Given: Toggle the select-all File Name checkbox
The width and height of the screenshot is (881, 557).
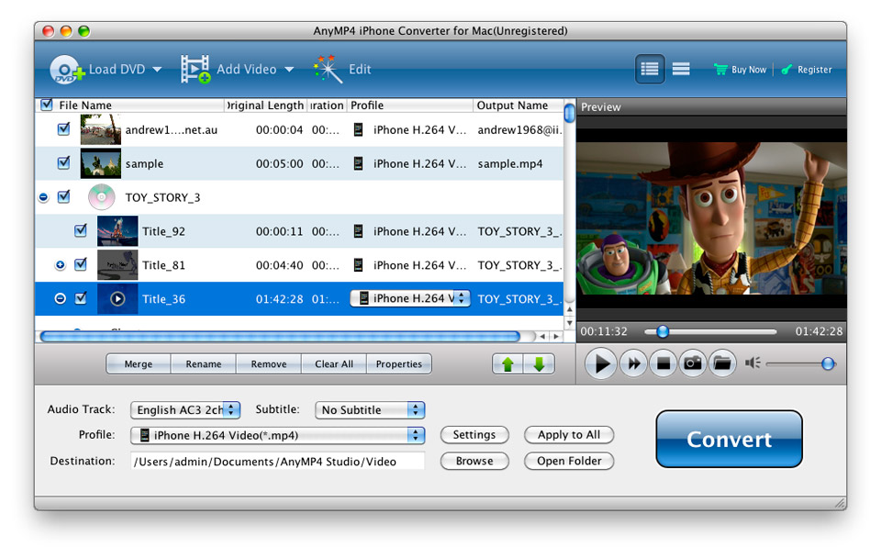Looking at the screenshot, I should pos(47,105).
